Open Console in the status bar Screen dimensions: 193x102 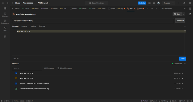(x=30, y=101)
